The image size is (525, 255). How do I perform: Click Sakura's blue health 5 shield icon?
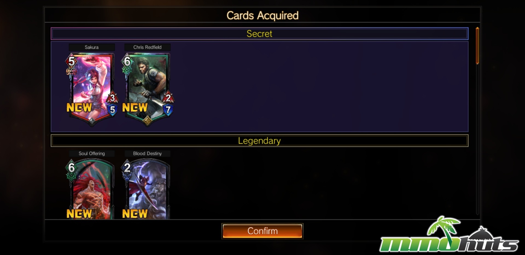112,110
